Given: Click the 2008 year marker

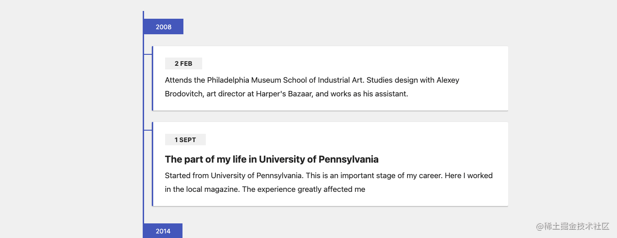Looking at the screenshot, I should click(x=163, y=27).
